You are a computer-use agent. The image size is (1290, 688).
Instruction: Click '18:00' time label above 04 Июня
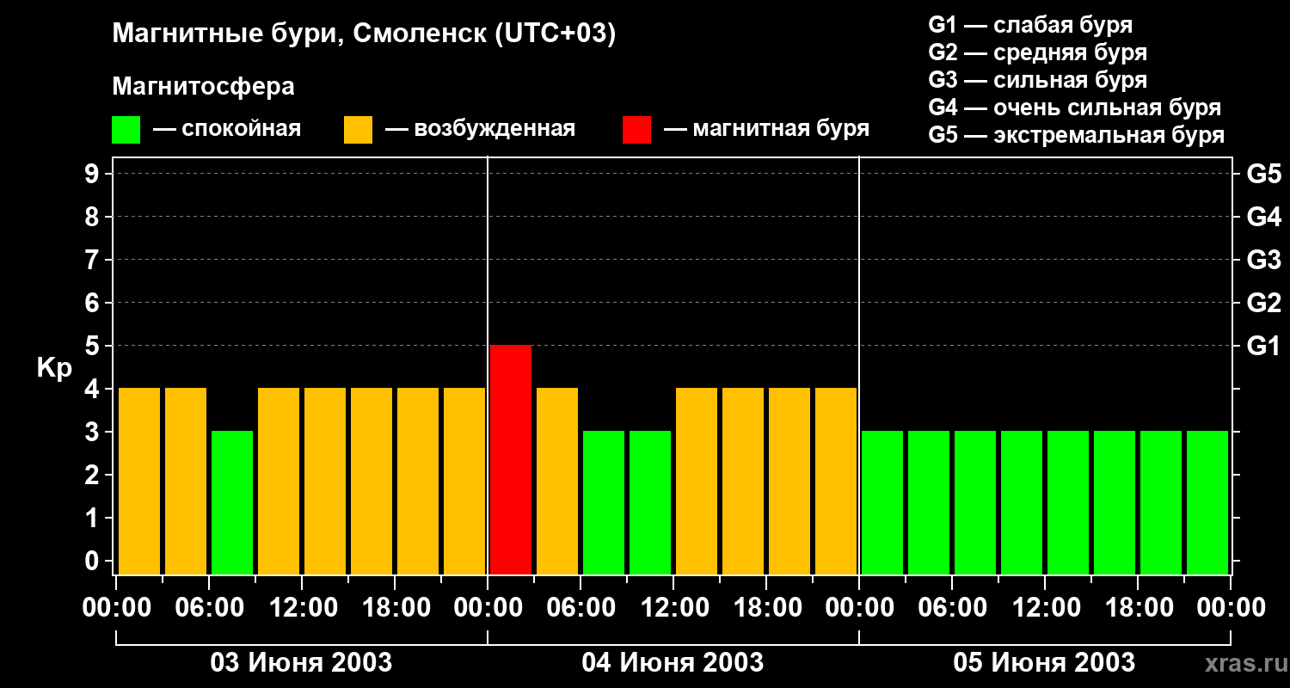(x=766, y=608)
